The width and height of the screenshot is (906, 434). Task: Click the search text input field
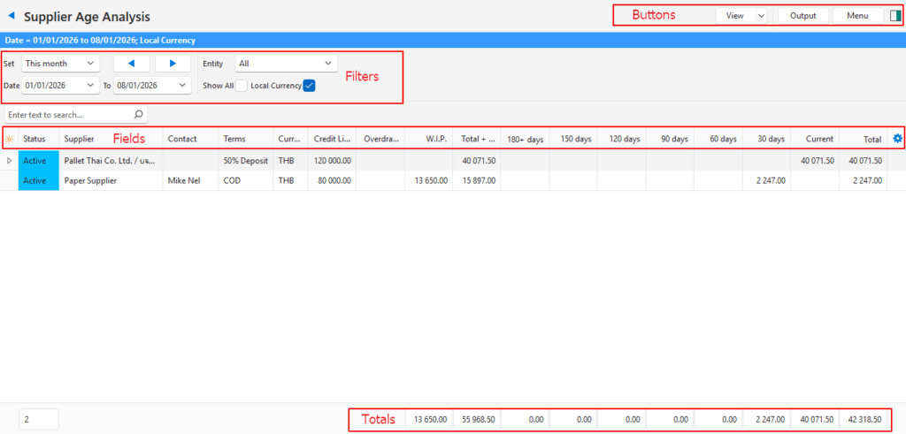[66, 115]
